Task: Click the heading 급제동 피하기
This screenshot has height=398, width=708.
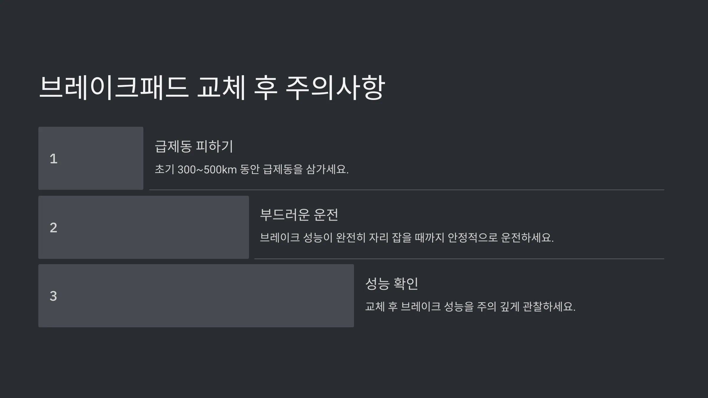Action: pyautogui.click(x=194, y=146)
